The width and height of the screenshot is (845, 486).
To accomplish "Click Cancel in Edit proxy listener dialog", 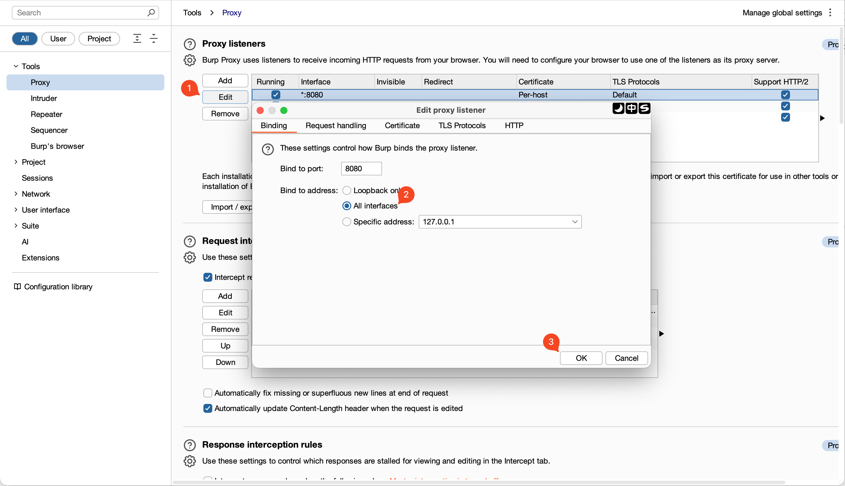I will [627, 358].
